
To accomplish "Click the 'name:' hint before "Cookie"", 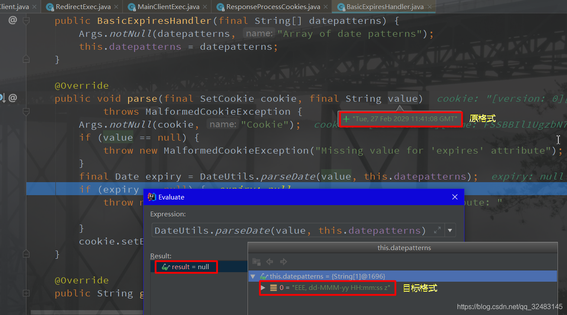I will [222, 125].
